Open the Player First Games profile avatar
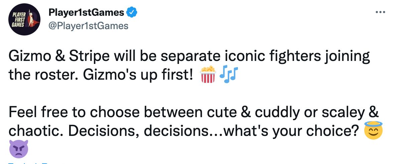This screenshot has width=397, height=164. pyautogui.click(x=24, y=19)
